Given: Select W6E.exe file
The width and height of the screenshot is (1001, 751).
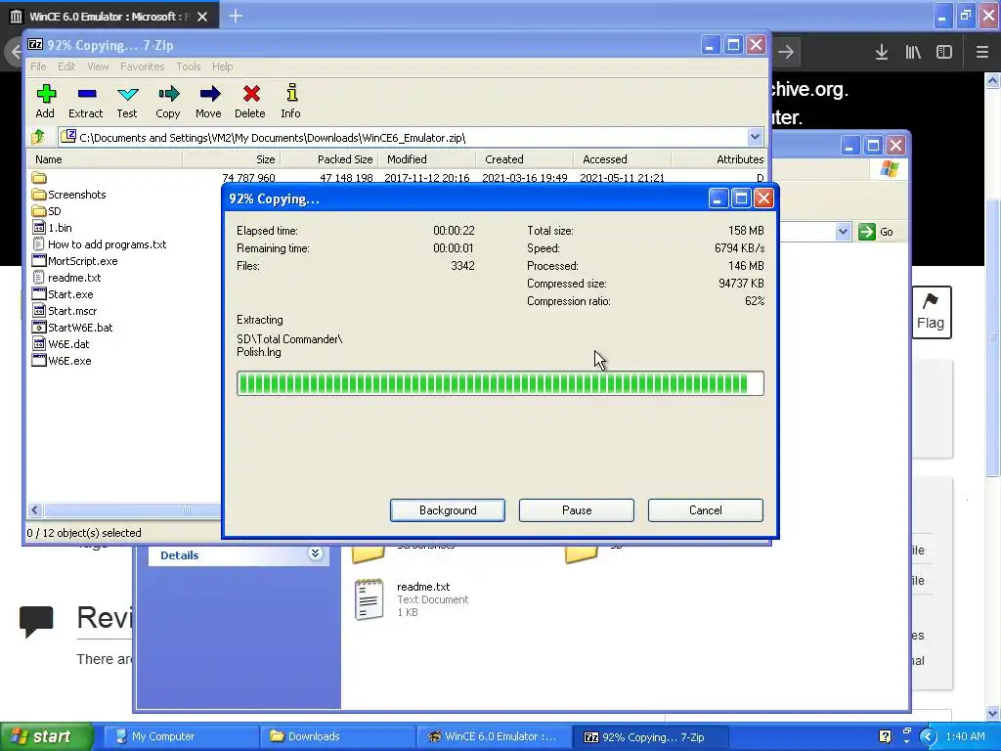Looking at the screenshot, I should [62, 360].
